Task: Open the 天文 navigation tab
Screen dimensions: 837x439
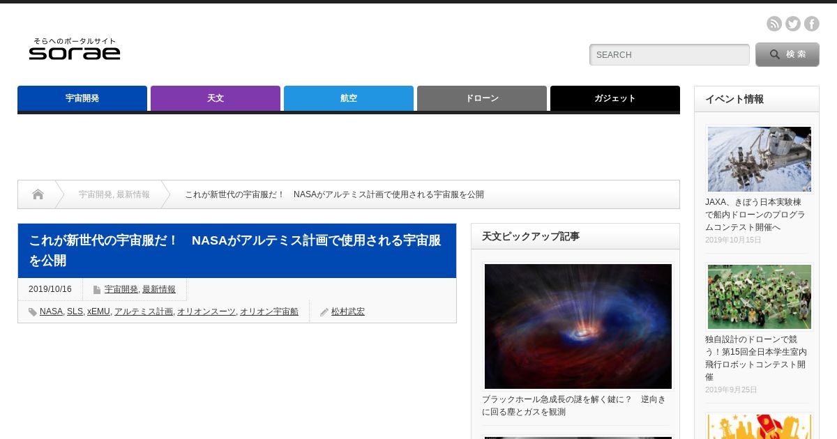Action: pyautogui.click(x=216, y=98)
